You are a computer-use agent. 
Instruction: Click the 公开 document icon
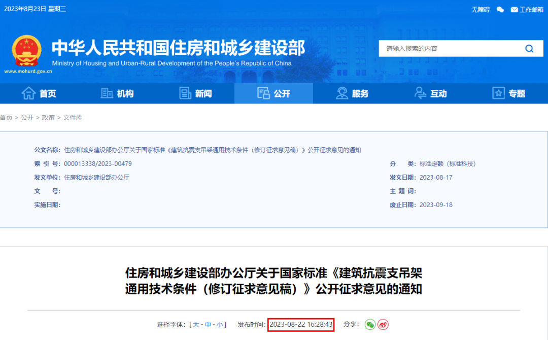263,93
